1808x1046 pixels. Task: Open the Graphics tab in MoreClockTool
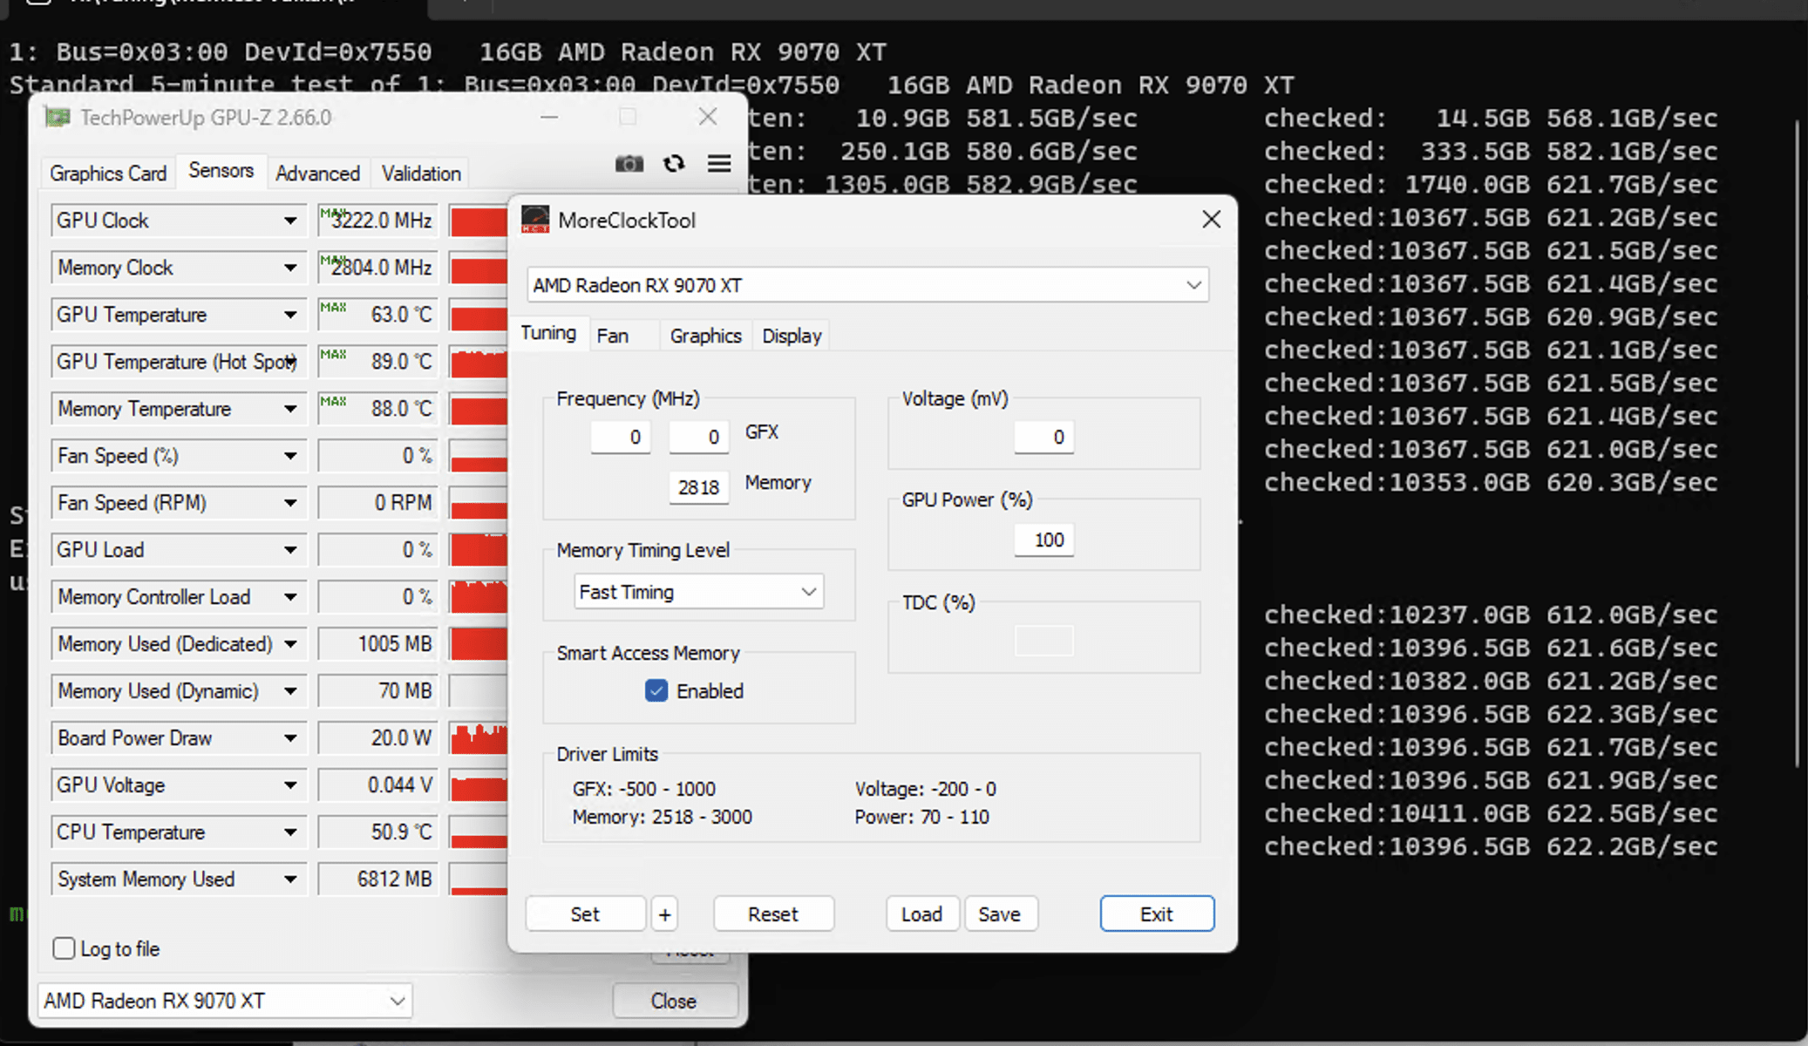coord(705,336)
